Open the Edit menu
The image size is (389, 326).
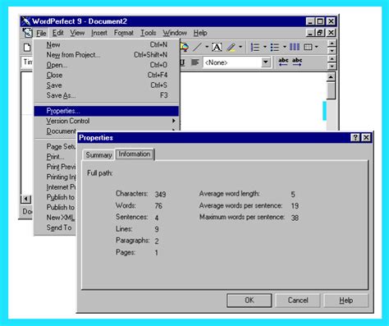(58, 33)
